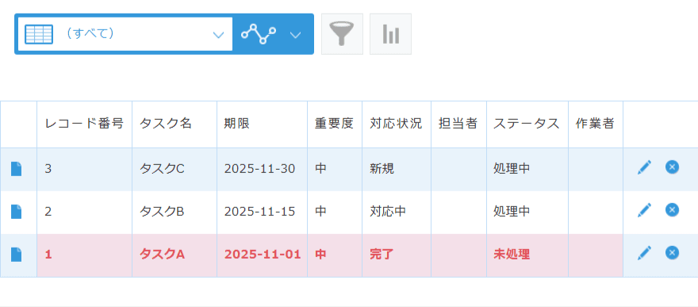Delete the タスクC record

pyautogui.click(x=672, y=167)
